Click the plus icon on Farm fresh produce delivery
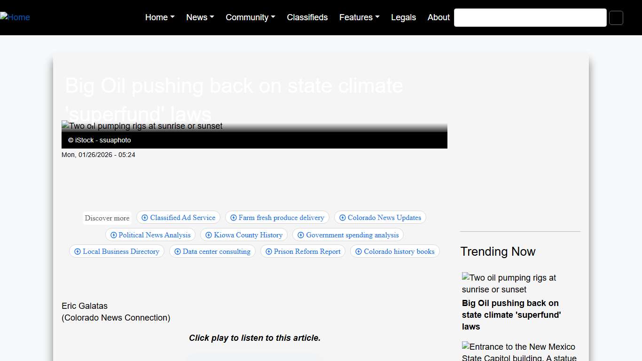 click(234, 218)
